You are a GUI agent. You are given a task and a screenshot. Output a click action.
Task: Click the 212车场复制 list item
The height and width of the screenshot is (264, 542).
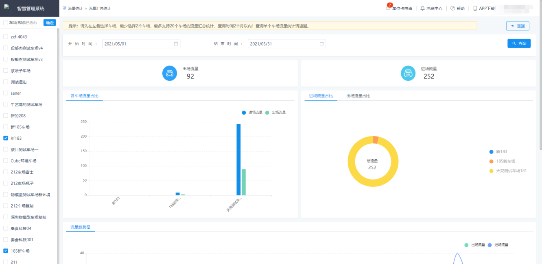coord(22,206)
